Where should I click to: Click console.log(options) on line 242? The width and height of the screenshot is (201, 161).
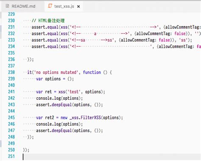click(x=59, y=98)
